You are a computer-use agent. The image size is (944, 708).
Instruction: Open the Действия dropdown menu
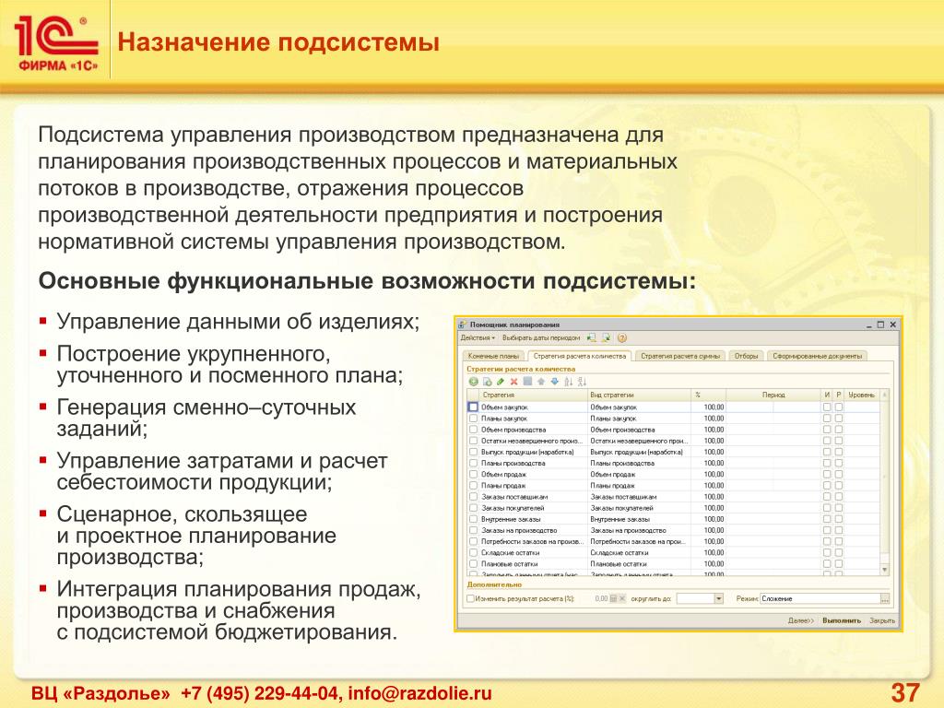click(x=478, y=338)
